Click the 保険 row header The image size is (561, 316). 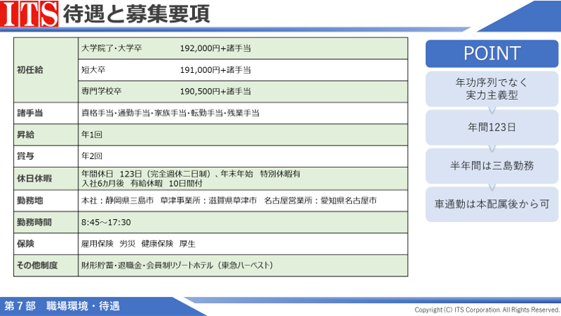(46, 244)
